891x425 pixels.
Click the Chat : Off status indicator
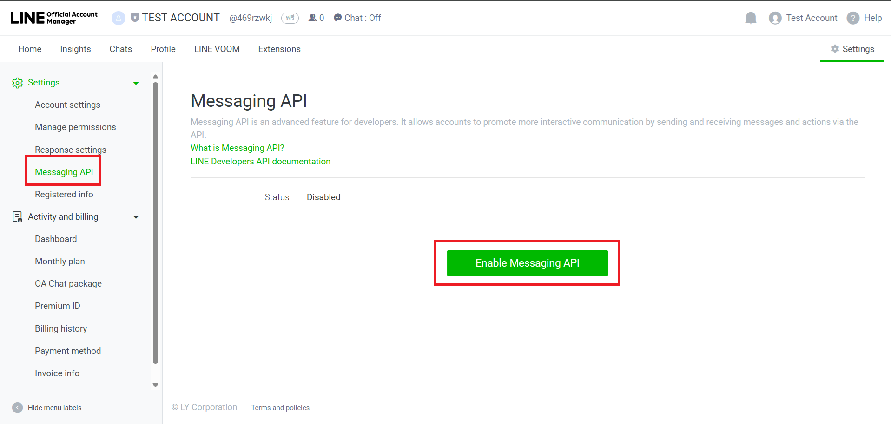357,18
